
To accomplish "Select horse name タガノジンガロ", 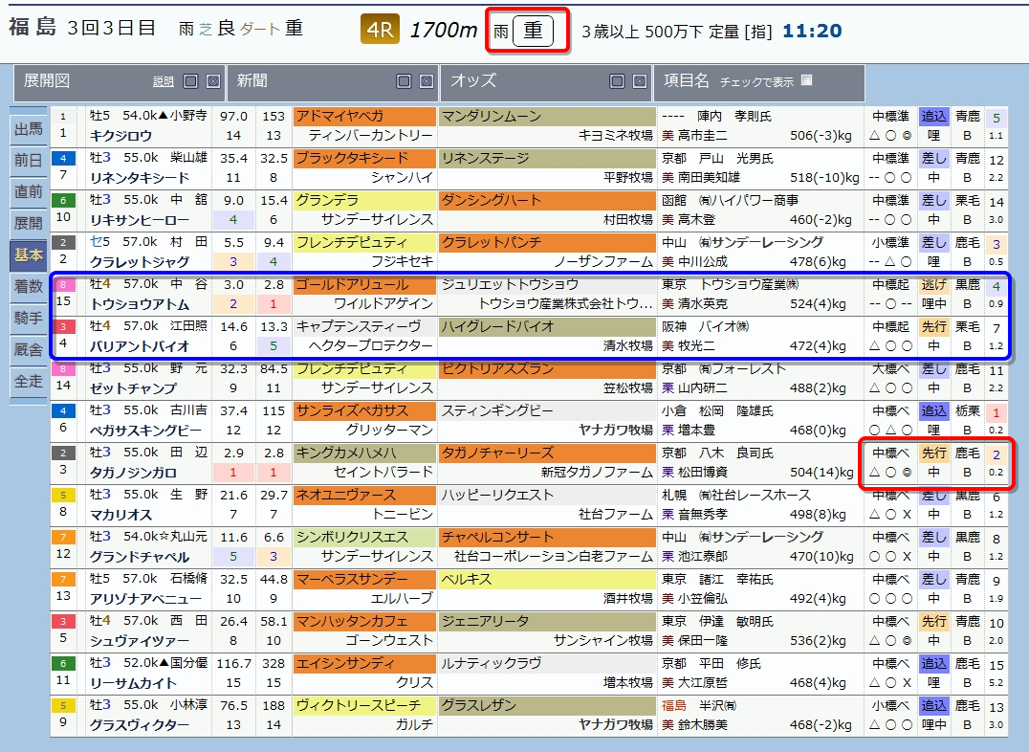I will (133, 473).
